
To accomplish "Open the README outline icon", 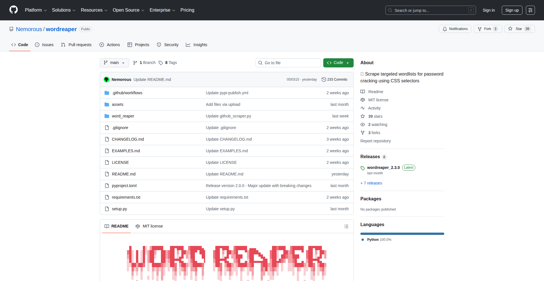I will [x=346, y=226].
